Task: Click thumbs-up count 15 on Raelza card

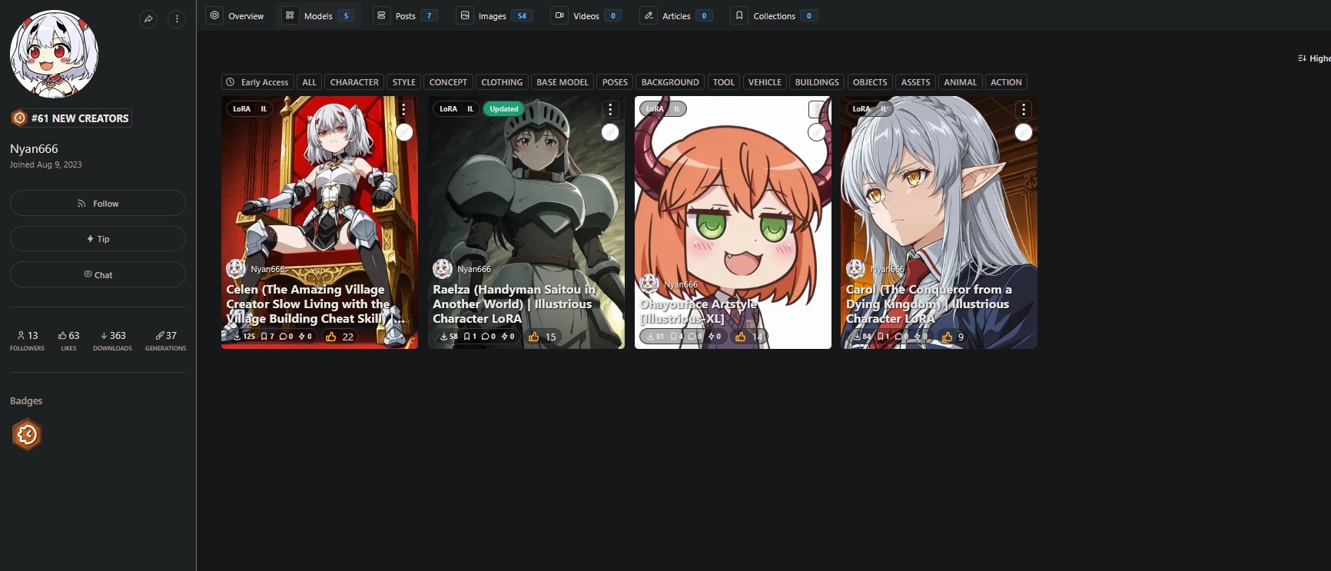Action: coord(543,337)
